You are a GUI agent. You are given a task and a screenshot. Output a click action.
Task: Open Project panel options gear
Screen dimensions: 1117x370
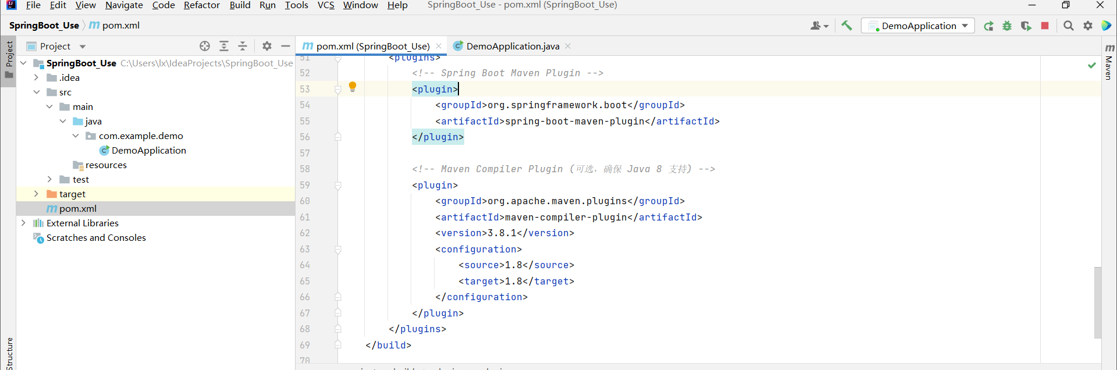coord(267,46)
